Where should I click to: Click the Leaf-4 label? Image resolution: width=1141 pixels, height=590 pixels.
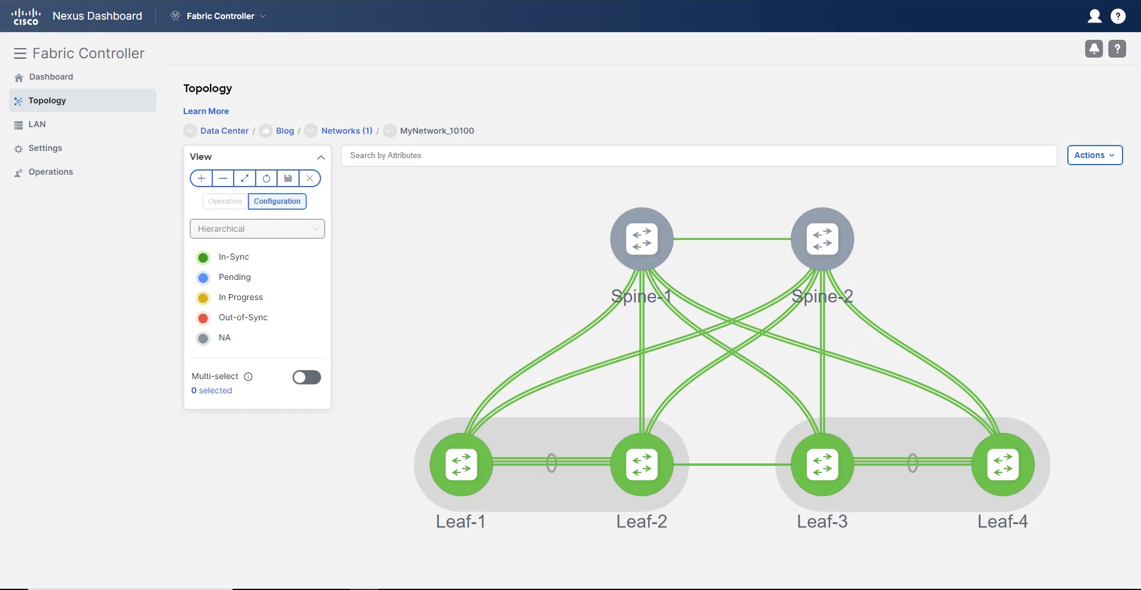click(1003, 521)
